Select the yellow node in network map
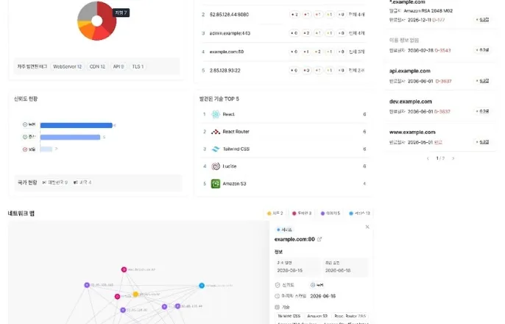The width and height of the screenshot is (505, 324). [x=135, y=294]
